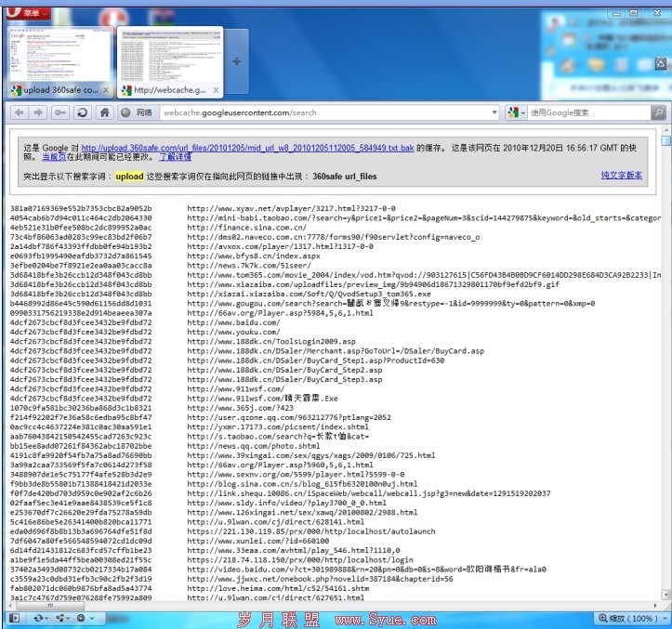
Task: Go back to previous page
Action: 19,112
